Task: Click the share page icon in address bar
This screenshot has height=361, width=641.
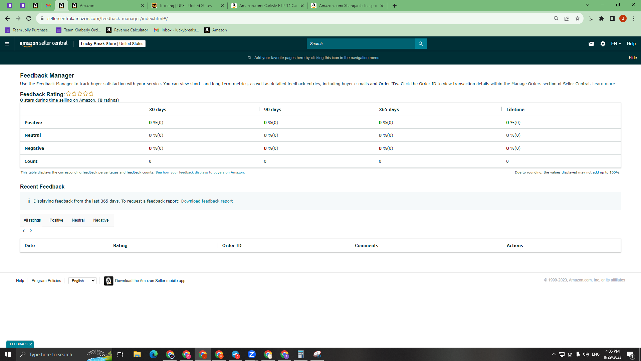Action: pos(567,19)
